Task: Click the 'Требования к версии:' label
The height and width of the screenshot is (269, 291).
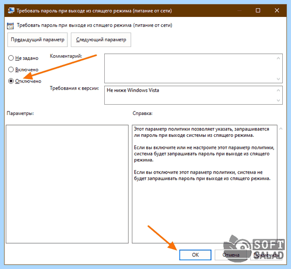Action: tap(74, 88)
